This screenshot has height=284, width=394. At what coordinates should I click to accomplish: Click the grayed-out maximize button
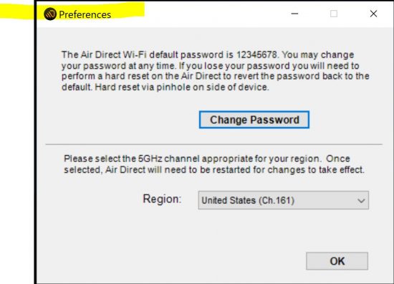(x=333, y=14)
